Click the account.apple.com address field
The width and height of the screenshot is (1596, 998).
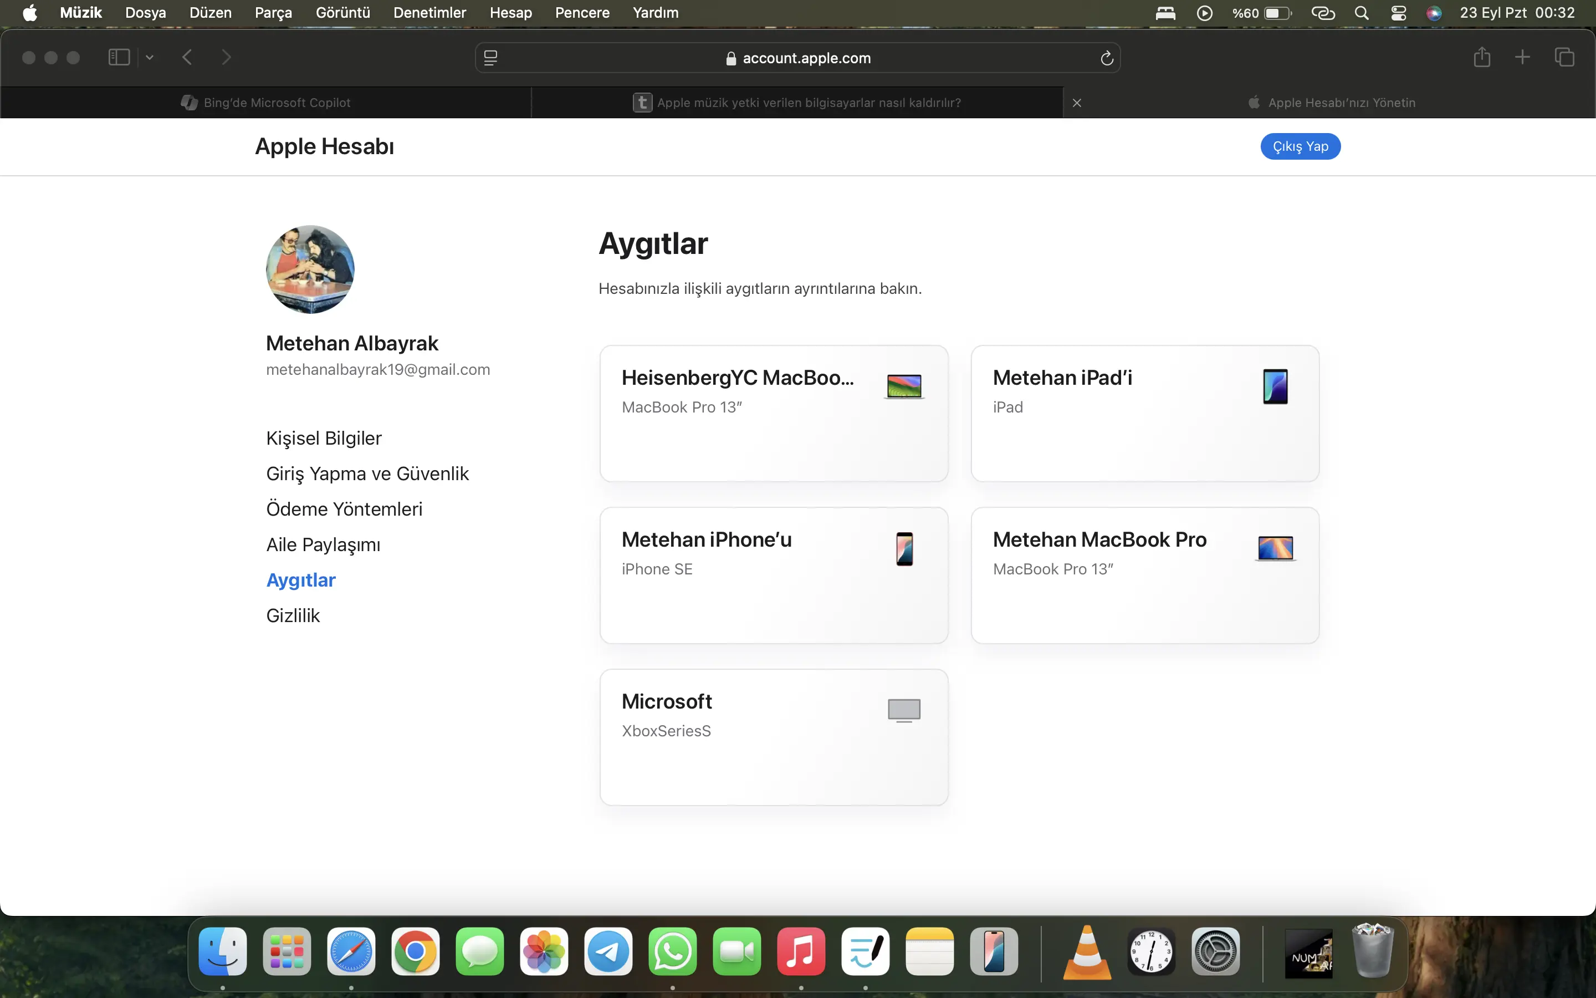pyautogui.click(x=797, y=58)
